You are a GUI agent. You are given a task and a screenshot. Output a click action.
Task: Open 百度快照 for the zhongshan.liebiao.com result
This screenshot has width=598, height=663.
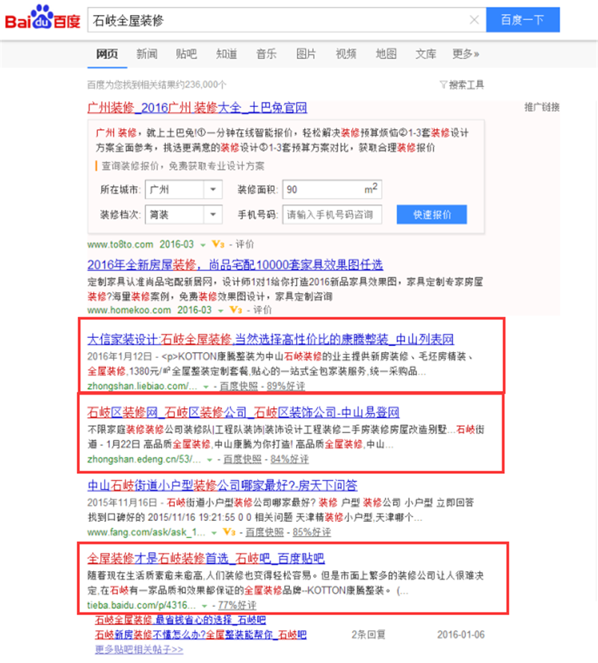238,386
